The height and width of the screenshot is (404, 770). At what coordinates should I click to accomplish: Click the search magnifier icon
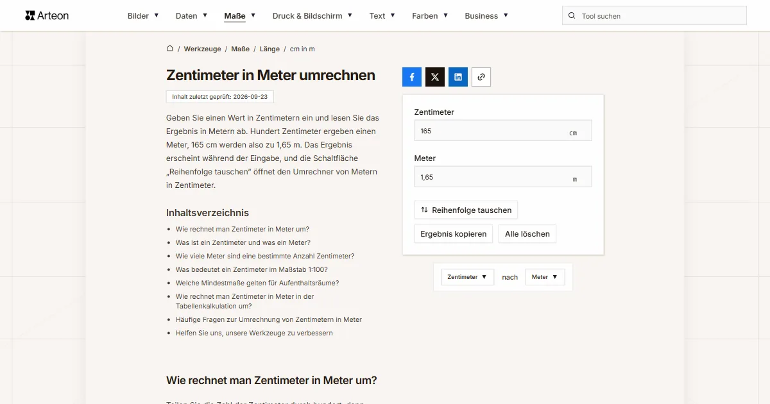pyautogui.click(x=572, y=16)
